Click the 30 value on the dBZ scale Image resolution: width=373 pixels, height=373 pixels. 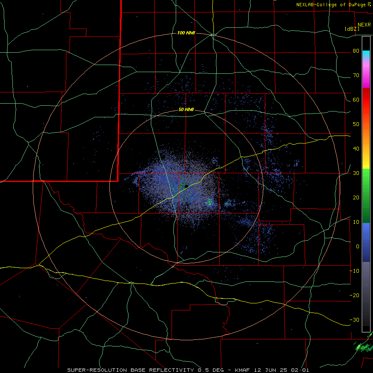[x=356, y=173]
